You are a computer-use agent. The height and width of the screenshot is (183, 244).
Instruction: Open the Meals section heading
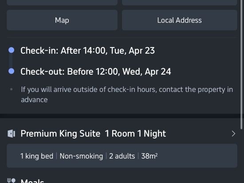click(x=32, y=181)
